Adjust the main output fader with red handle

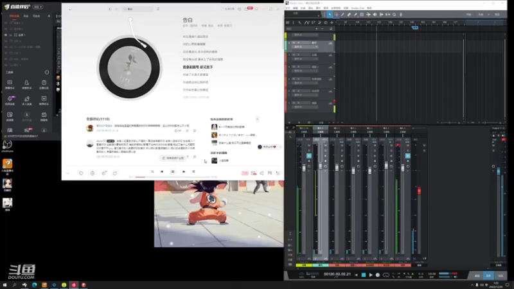click(x=419, y=191)
